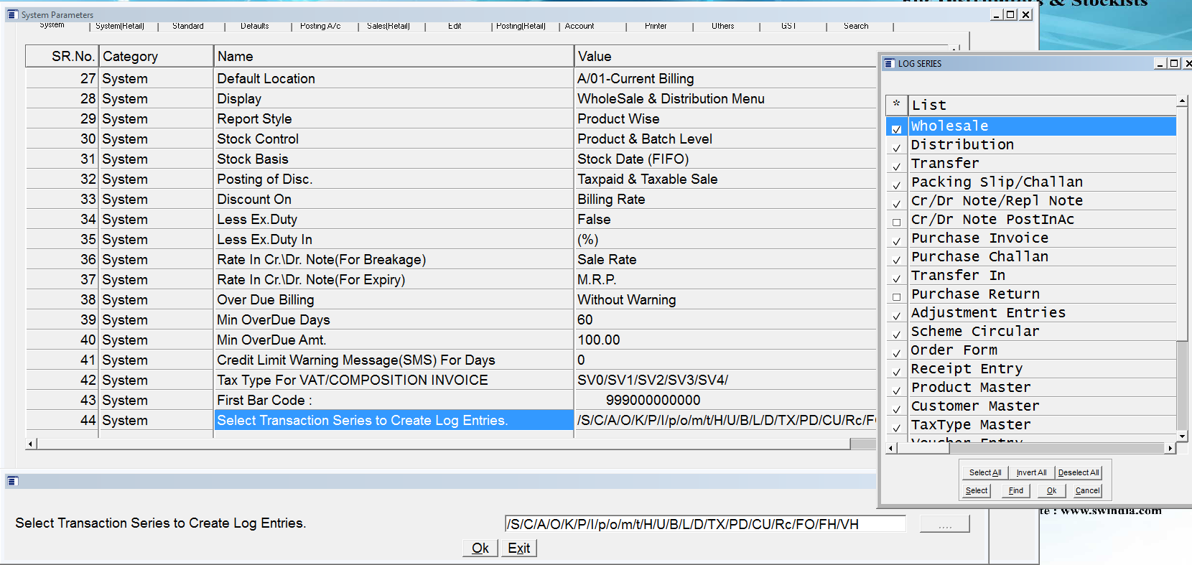Viewport: 1192px width, 565px height.
Task: Click the small icon on the lower panel bar
Action: coord(12,481)
